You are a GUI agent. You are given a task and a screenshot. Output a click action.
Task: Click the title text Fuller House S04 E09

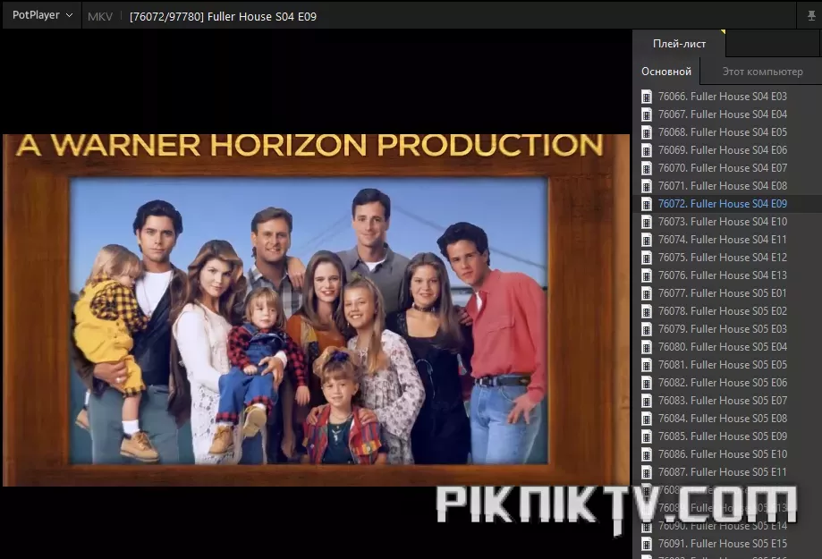click(262, 16)
